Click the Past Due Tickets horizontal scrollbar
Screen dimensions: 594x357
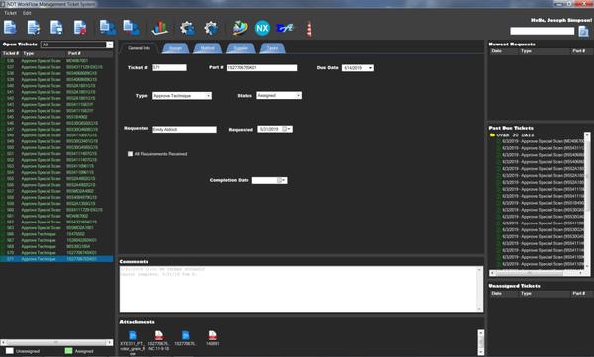pyautogui.click(x=537, y=273)
